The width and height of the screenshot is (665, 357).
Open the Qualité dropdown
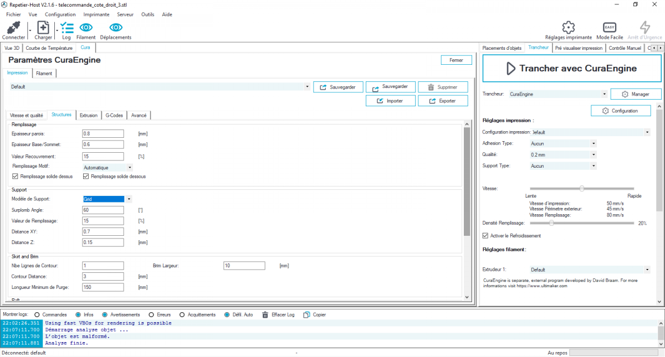click(x=594, y=154)
